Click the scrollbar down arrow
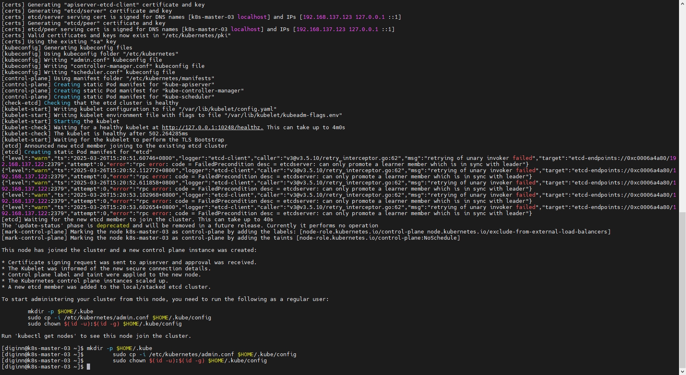The height and width of the screenshot is (375, 686). [682, 372]
